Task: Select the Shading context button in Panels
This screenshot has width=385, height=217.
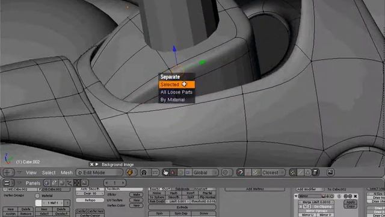Action: coord(62,183)
